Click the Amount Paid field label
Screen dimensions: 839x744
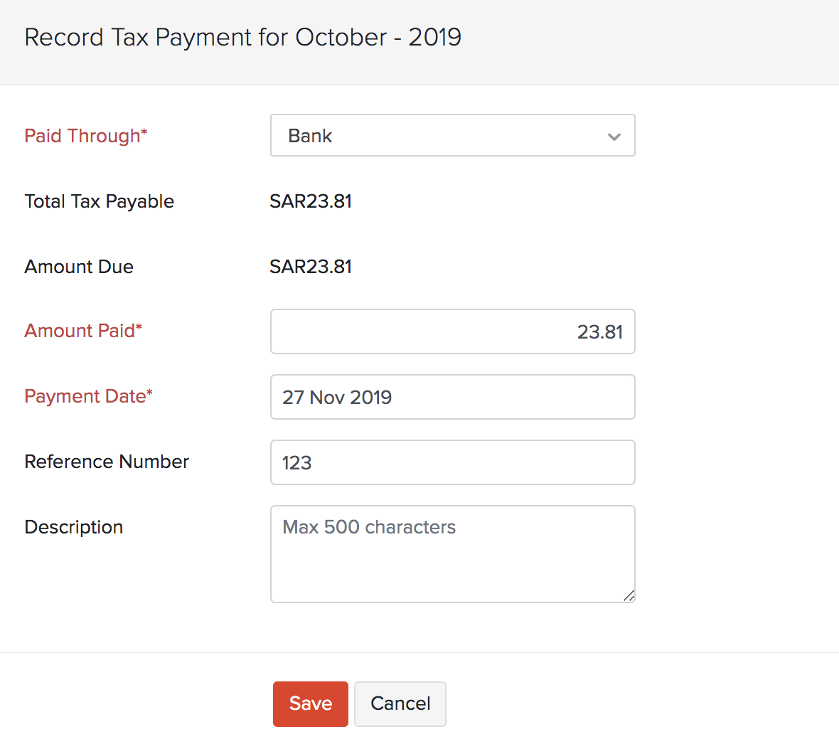tap(82, 331)
